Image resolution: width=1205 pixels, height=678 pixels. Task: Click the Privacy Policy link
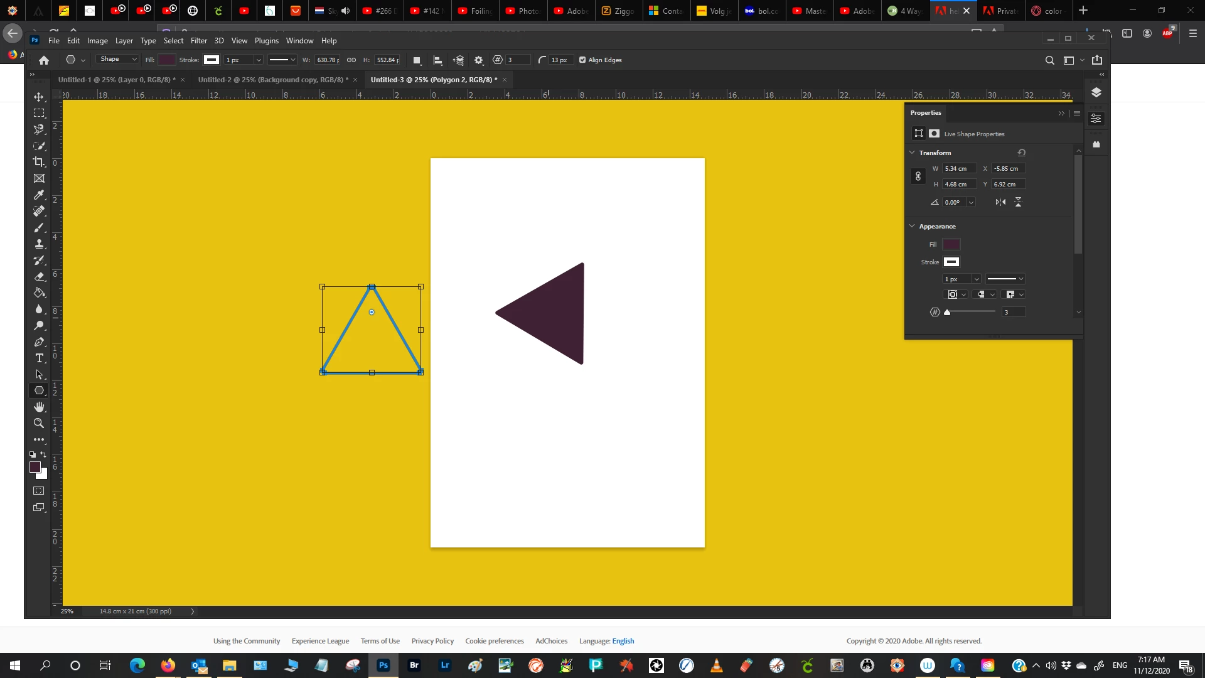pos(432,641)
